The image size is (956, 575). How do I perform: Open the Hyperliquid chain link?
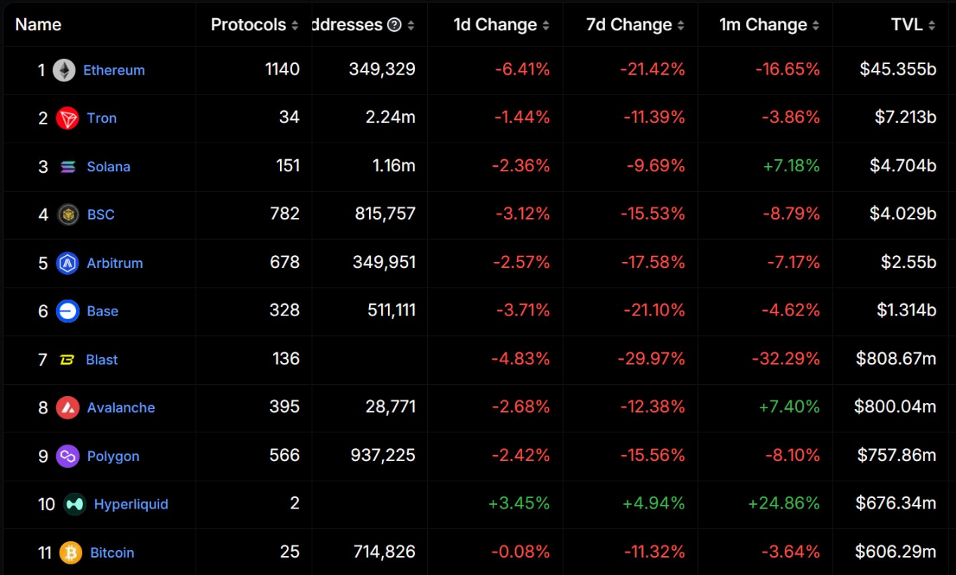(x=131, y=504)
